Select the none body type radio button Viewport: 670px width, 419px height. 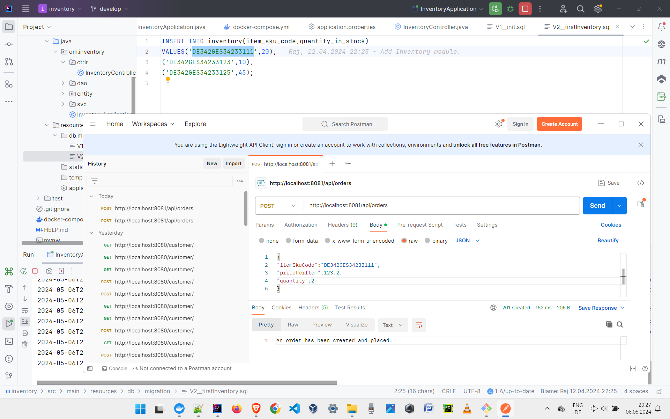coord(261,241)
